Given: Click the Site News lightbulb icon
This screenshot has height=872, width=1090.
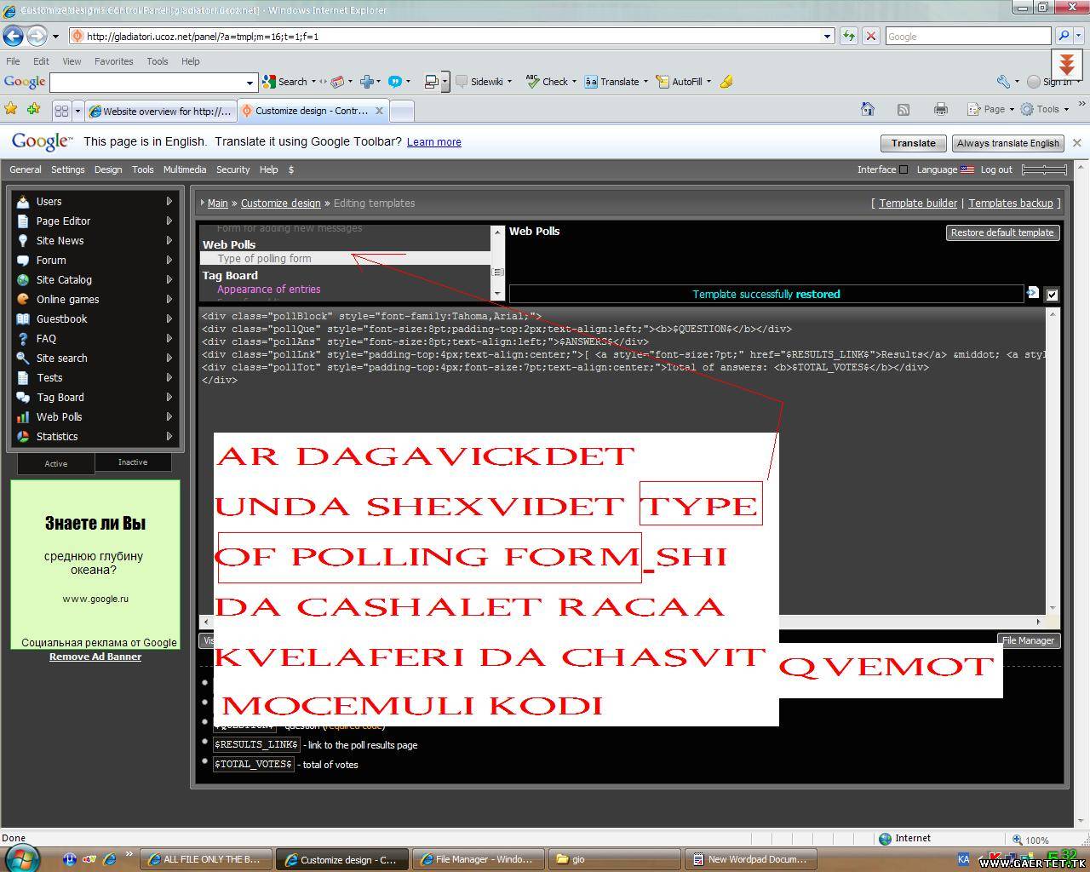Looking at the screenshot, I should coord(23,241).
